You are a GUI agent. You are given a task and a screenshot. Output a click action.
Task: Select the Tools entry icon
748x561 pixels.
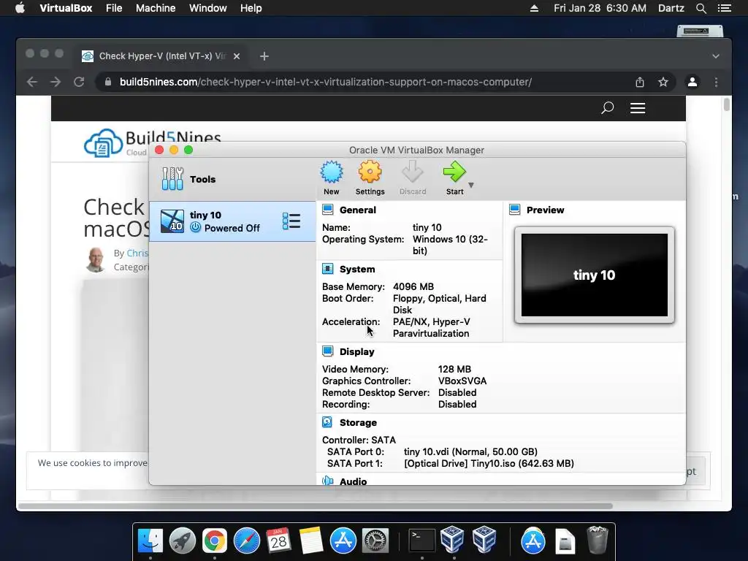click(172, 179)
